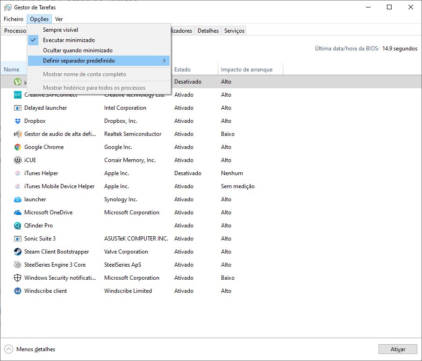Open the Definir separador predefinido submenu
The image size is (422, 361).
[x=99, y=61]
